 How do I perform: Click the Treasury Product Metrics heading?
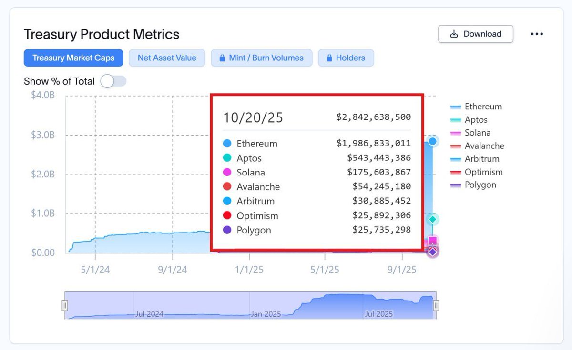(x=102, y=34)
